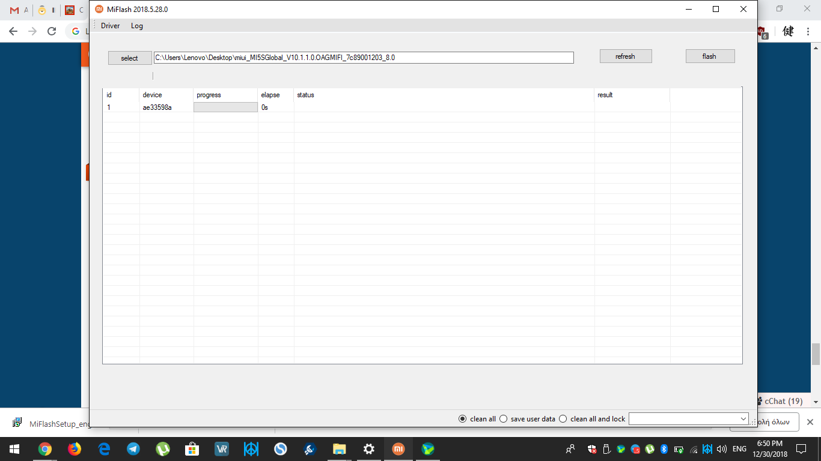Select the "save user data" radio option
The height and width of the screenshot is (461, 821).
pos(504,419)
